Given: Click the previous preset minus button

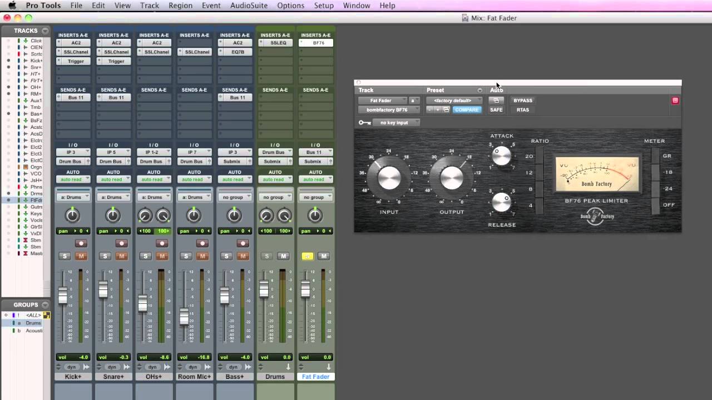Looking at the screenshot, I should pyautogui.click(x=430, y=110).
